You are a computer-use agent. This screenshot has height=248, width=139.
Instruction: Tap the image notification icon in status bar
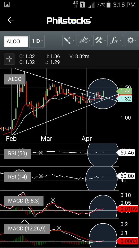pyautogui.click(x=7, y=5)
